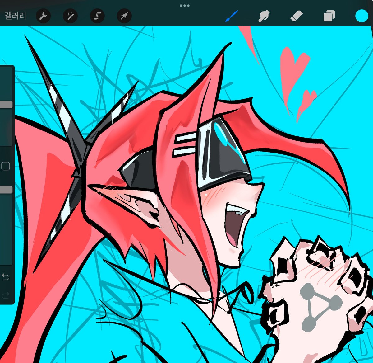Adjust the brush opacity slider handle
373x363 pixels.
tap(6, 190)
